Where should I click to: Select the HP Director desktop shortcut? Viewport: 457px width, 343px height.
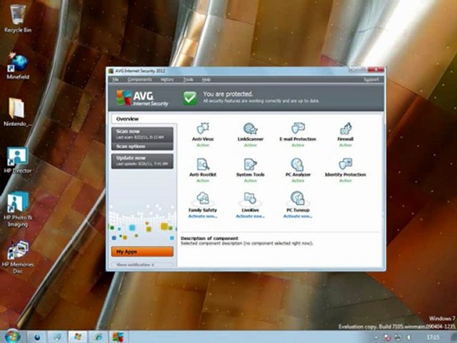(x=18, y=160)
